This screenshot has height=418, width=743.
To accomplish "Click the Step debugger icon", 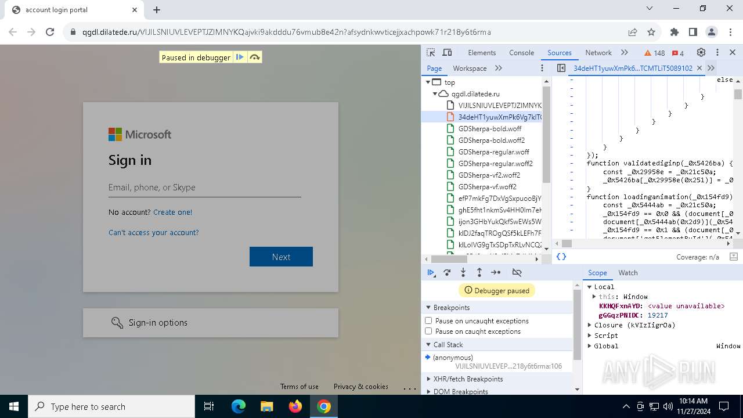I will click(496, 272).
